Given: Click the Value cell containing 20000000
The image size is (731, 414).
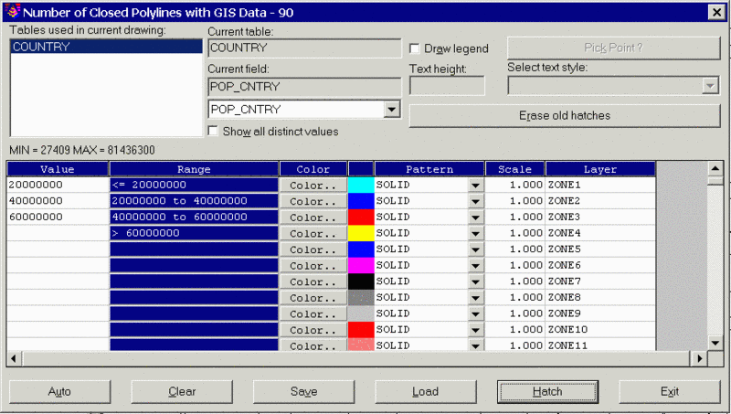Looking at the screenshot, I should [58, 186].
